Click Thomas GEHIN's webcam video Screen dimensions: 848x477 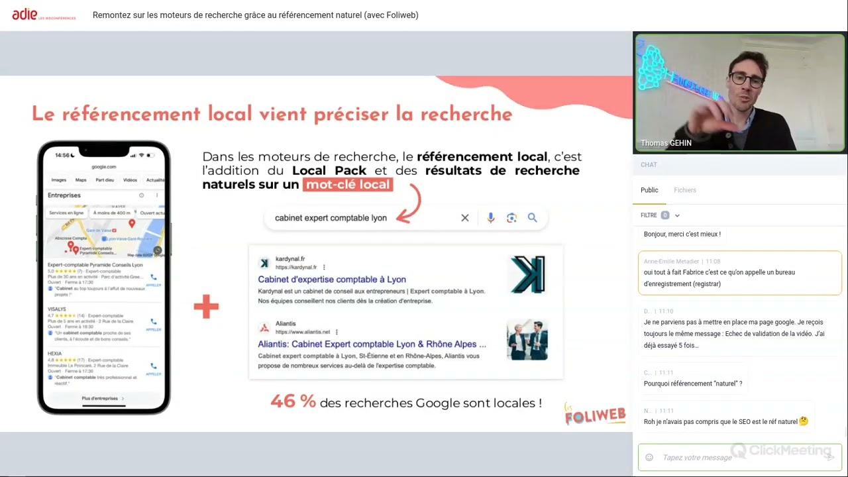739,93
